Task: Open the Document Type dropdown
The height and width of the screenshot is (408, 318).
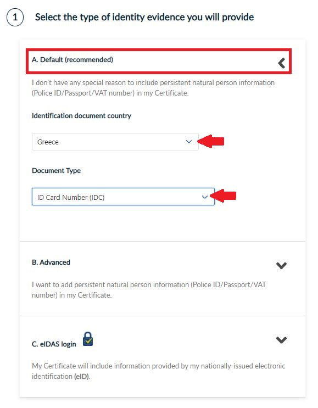Action: (123, 197)
